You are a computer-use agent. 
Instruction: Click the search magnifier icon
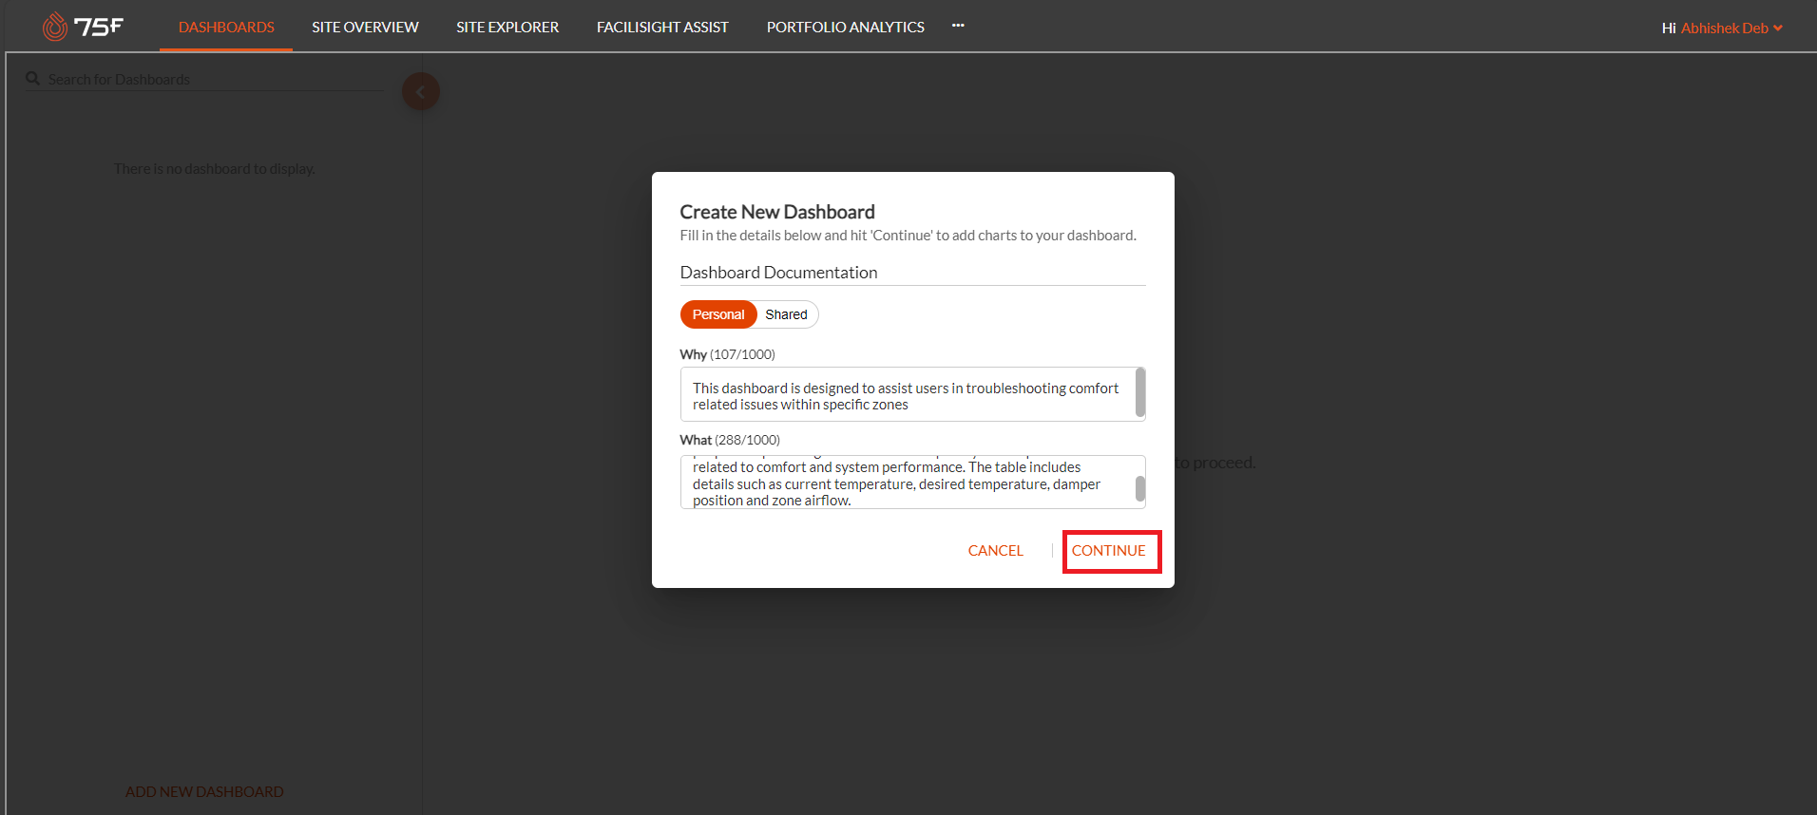tap(32, 79)
